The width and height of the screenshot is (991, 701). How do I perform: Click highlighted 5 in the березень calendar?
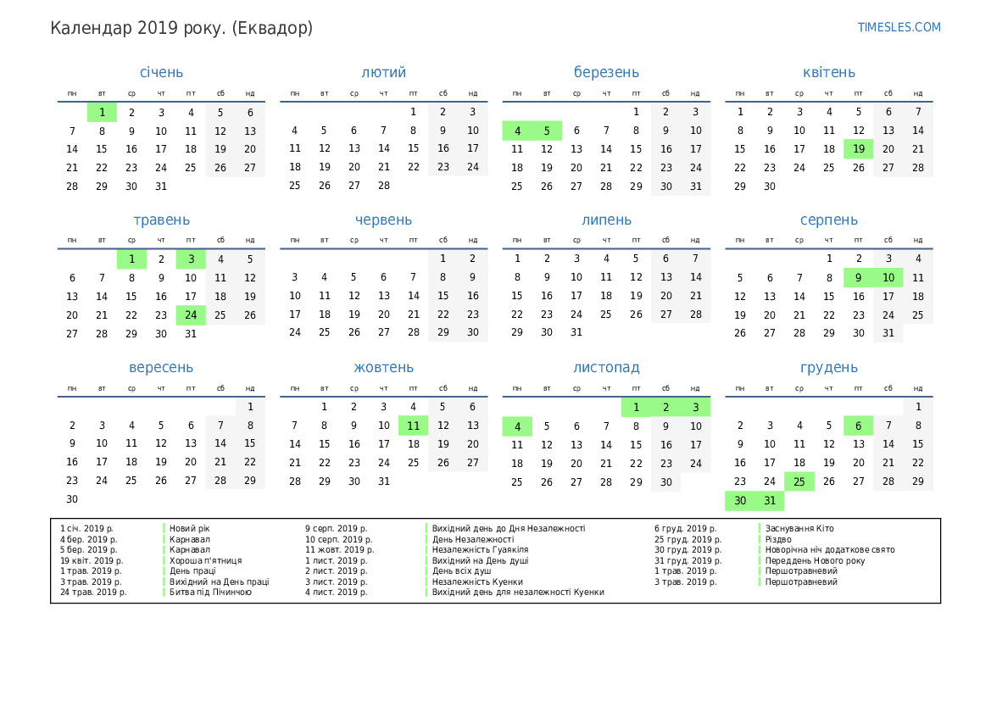coord(547,131)
